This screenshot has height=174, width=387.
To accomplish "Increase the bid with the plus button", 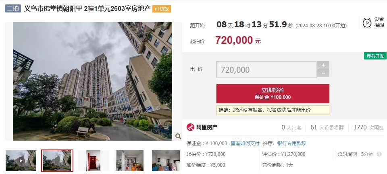I will [x=323, y=65].
